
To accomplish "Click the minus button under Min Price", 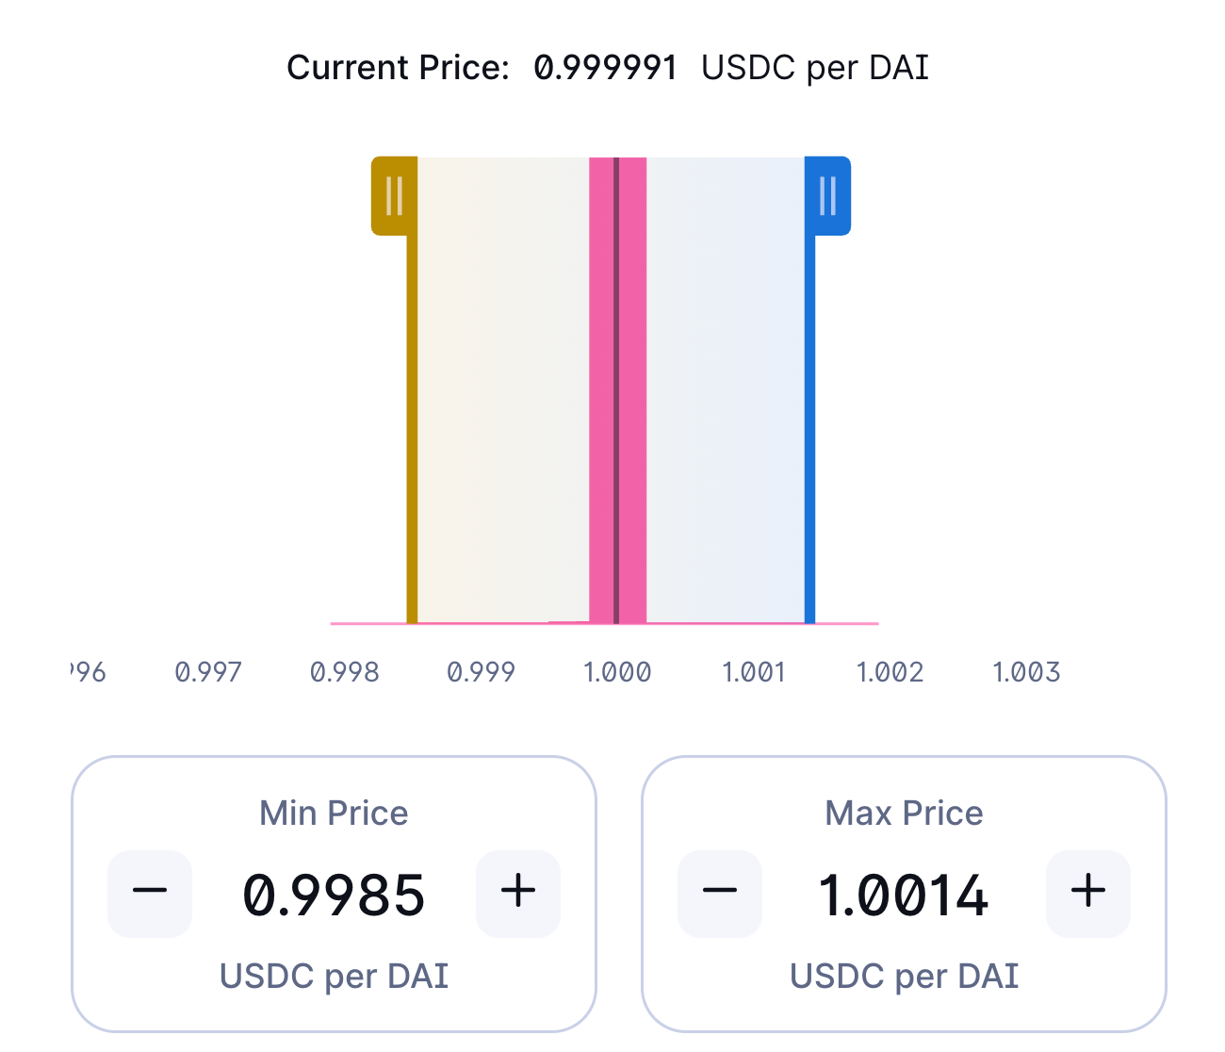I will 150,893.
